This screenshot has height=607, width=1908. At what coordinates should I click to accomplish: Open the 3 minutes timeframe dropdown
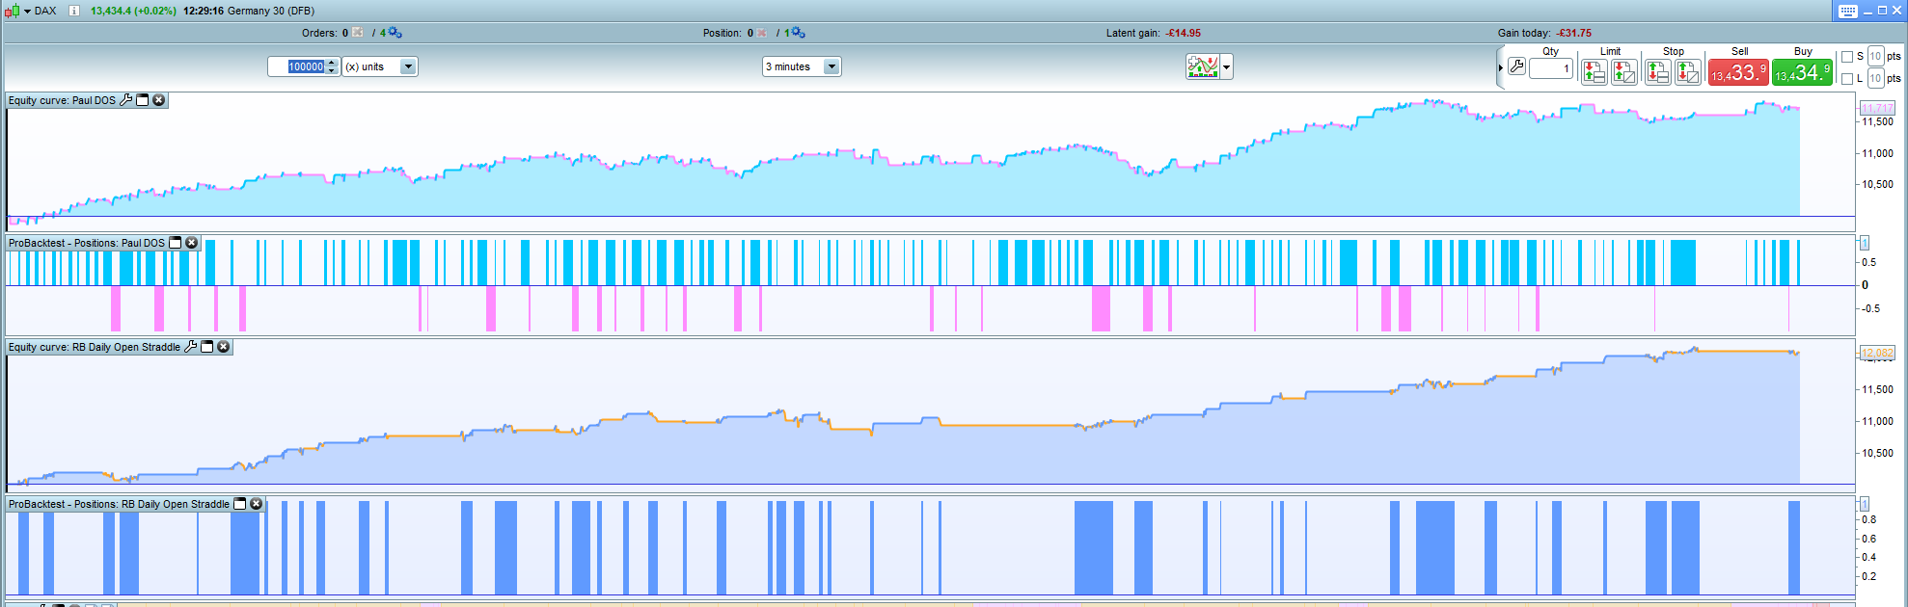coord(831,66)
